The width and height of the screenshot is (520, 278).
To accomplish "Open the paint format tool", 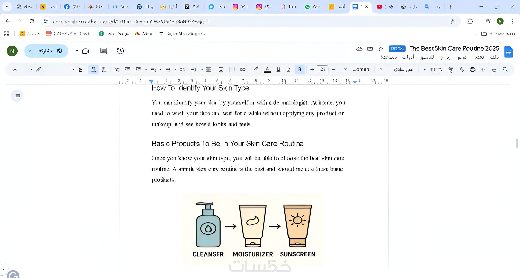I will pos(451,69).
